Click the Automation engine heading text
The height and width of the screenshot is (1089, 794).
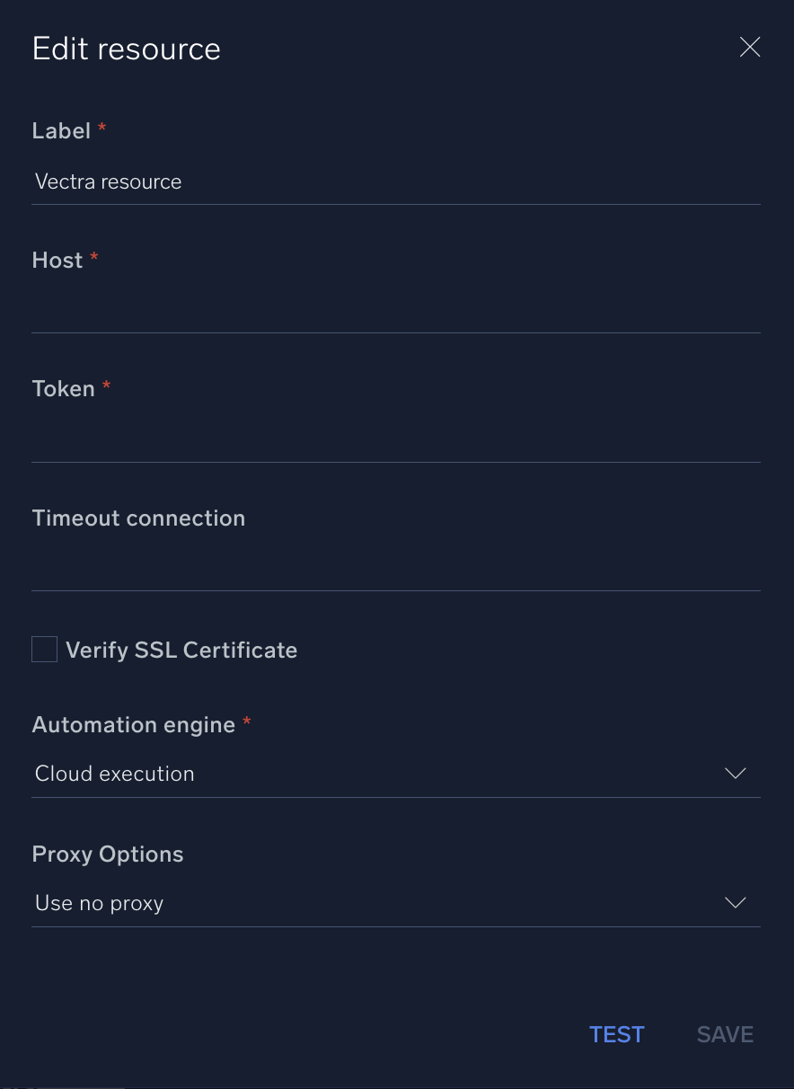[133, 725]
